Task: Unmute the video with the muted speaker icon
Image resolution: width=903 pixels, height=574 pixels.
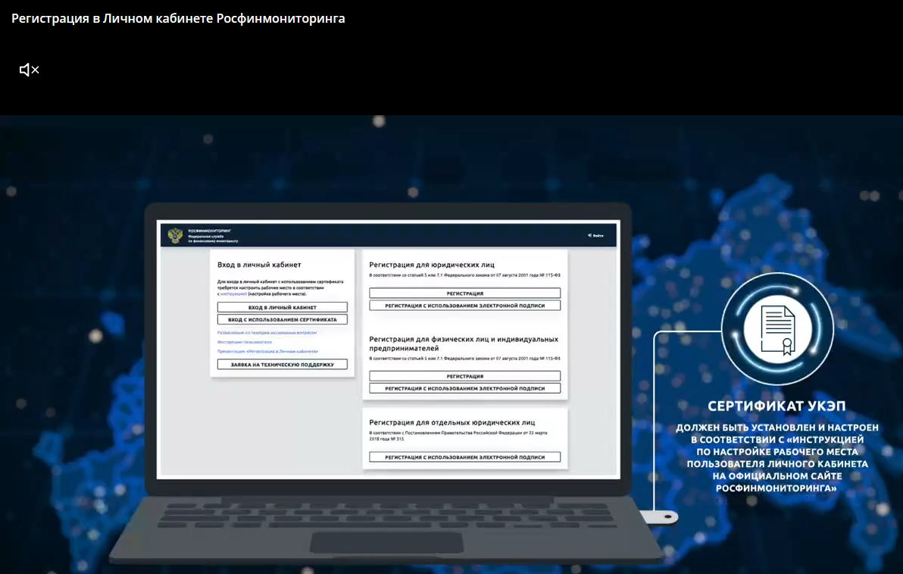Action: coord(30,70)
